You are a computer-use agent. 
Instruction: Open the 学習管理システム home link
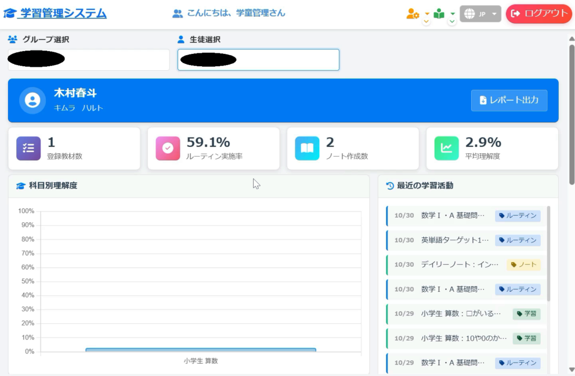pyautogui.click(x=63, y=13)
